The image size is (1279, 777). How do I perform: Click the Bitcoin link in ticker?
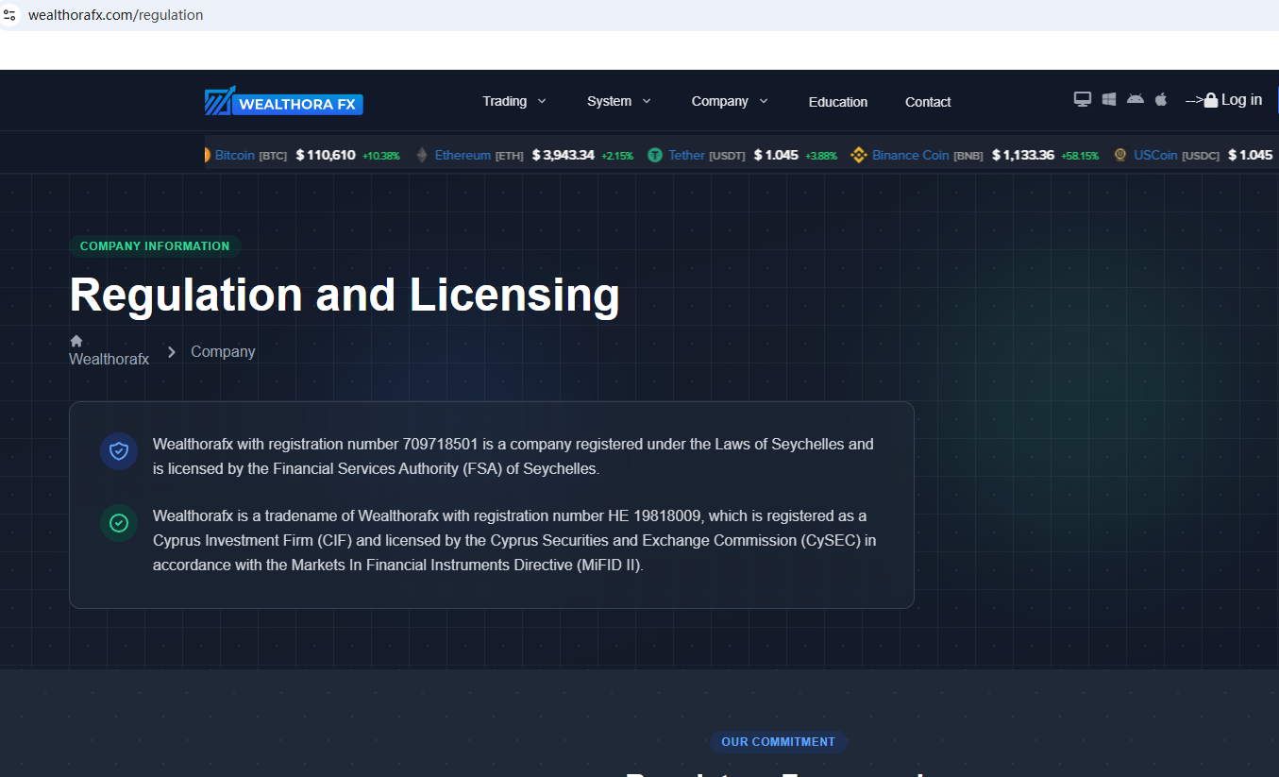pyautogui.click(x=234, y=155)
